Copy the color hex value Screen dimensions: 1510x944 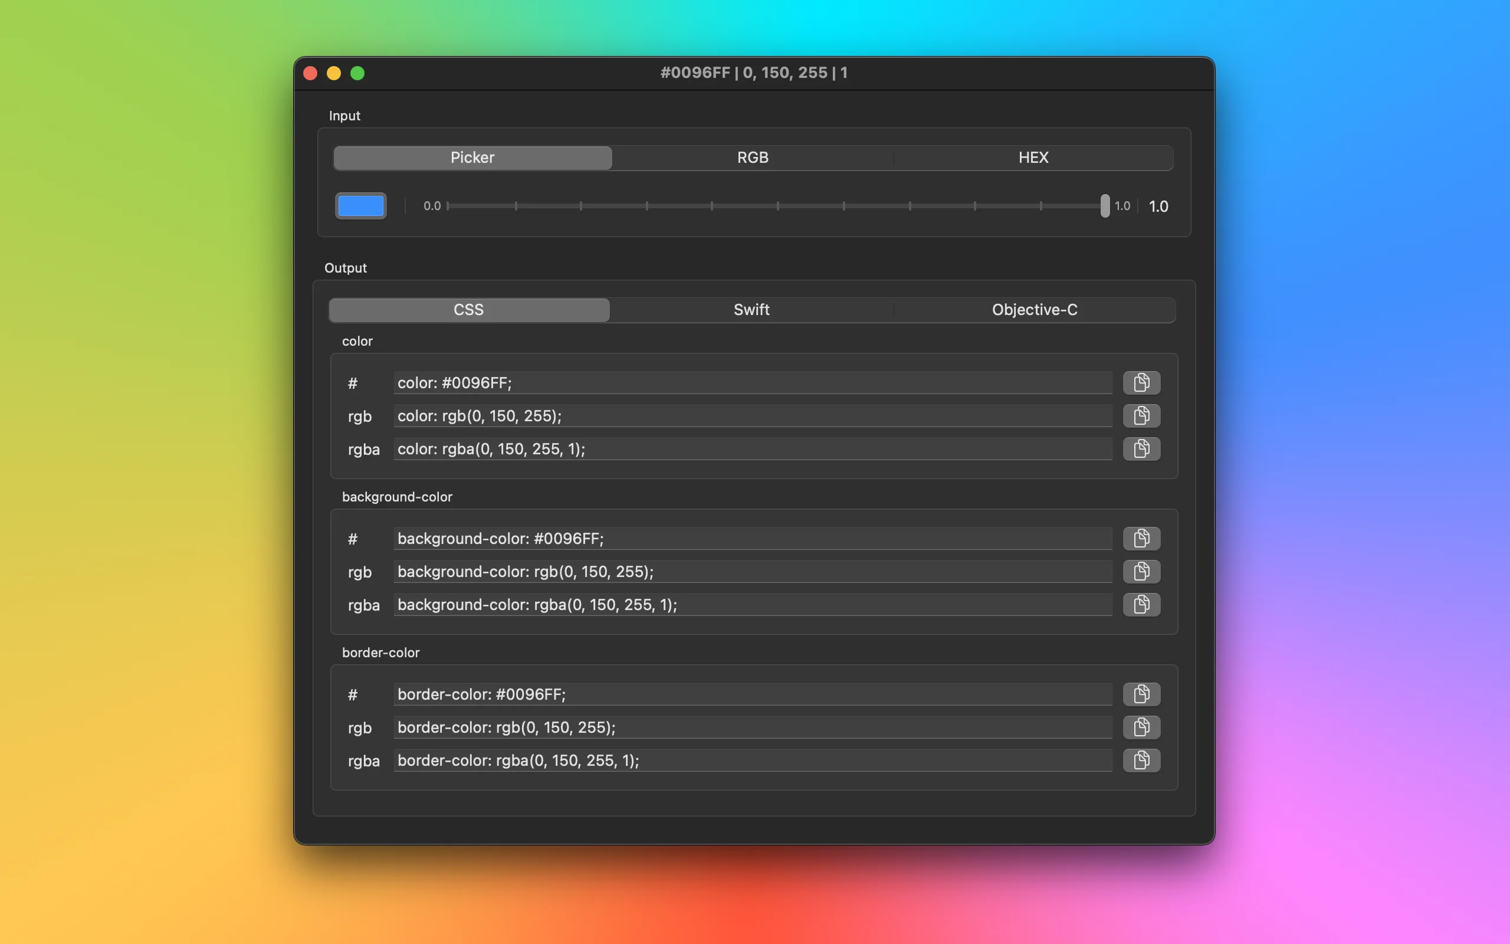pyautogui.click(x=1141, y=383)
